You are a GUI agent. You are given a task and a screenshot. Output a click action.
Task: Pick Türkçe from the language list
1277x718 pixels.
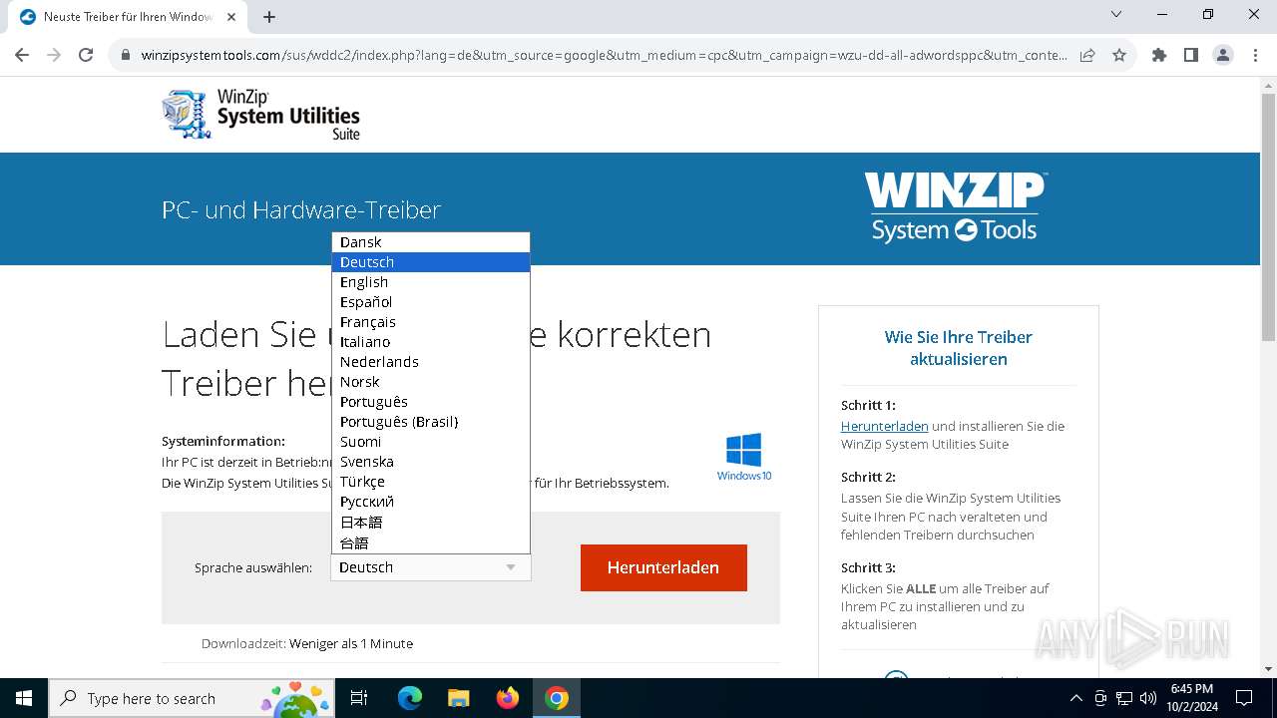431,482
